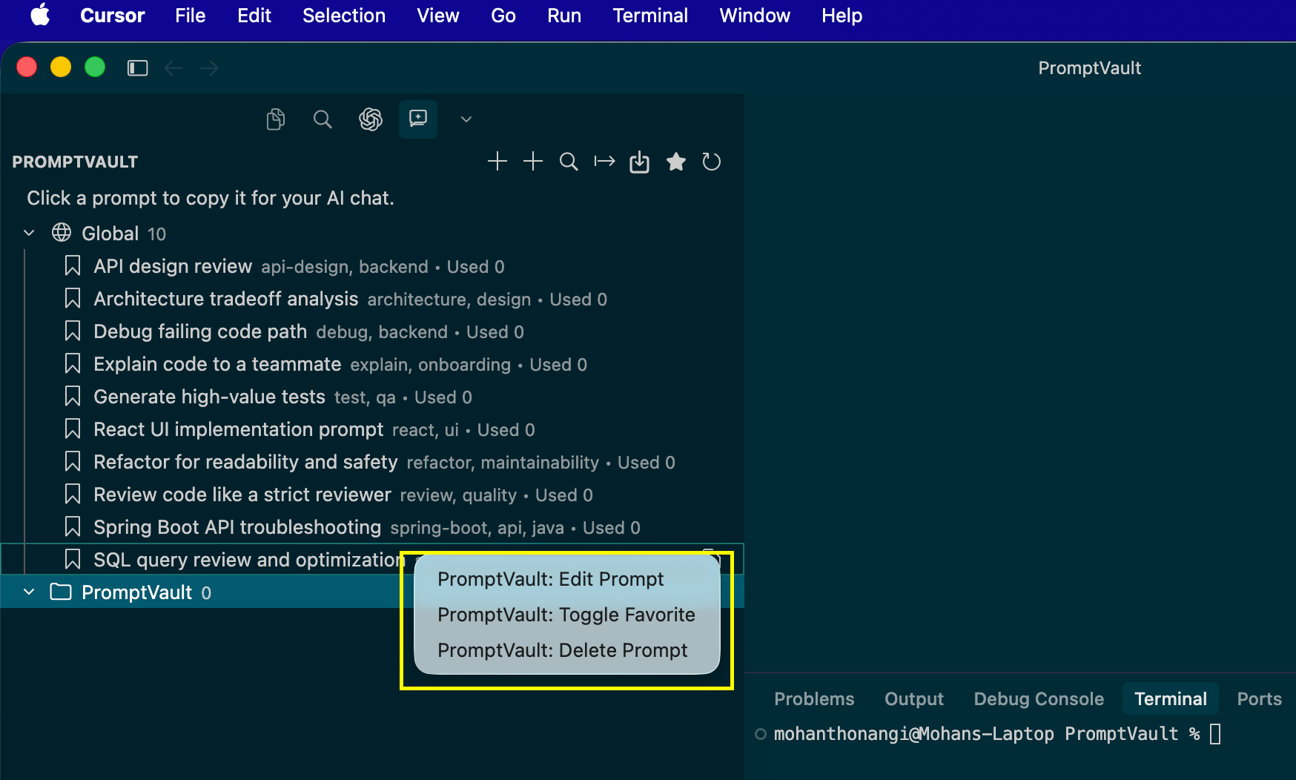1296x780 pixels.
Task: Choose PromptVault: Edit Prompt from context menu
Action: (x=567, y=579)
